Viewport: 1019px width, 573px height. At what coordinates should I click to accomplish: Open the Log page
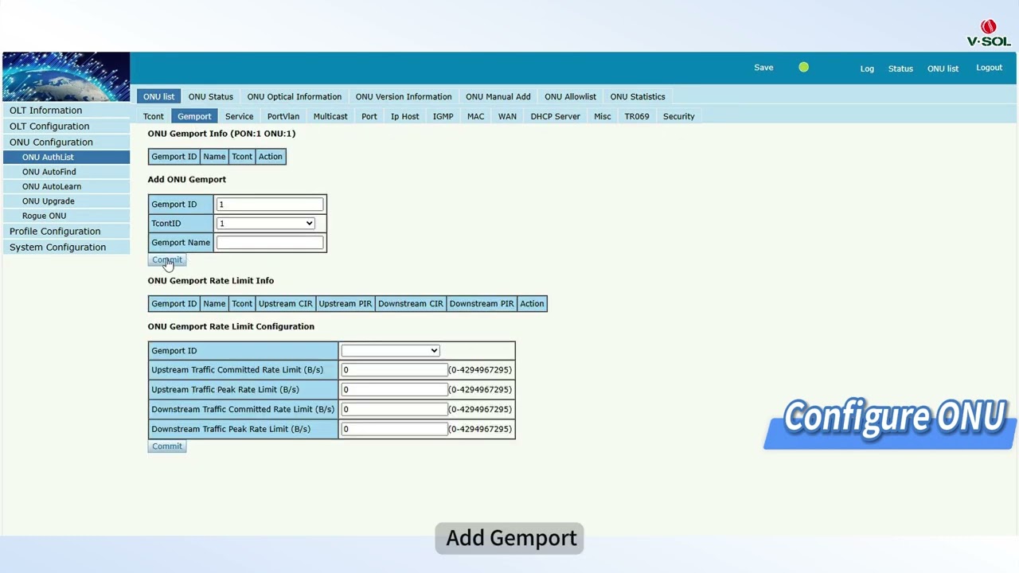pyautogui.click(x=867, y=68)
